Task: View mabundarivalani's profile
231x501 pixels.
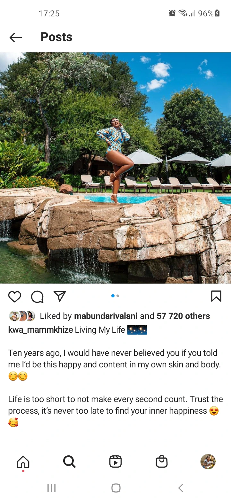Action: pos(106,316)
